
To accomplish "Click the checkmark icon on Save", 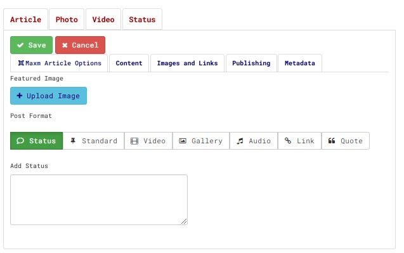I will point(20,45).
